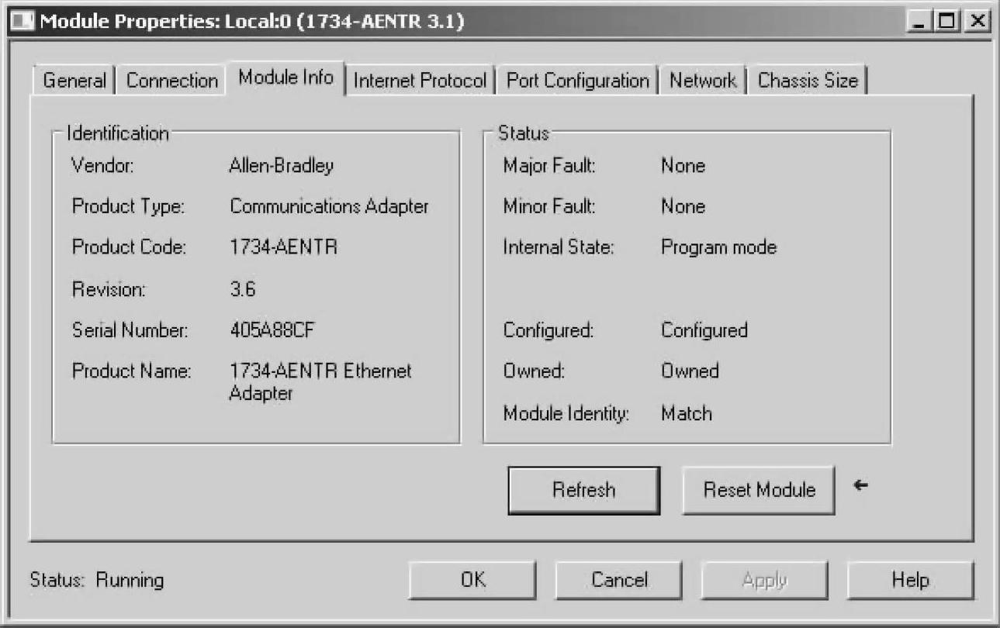Confirm with the OK button
Screen dimensions: 1000x628
[x=472, y=580]
